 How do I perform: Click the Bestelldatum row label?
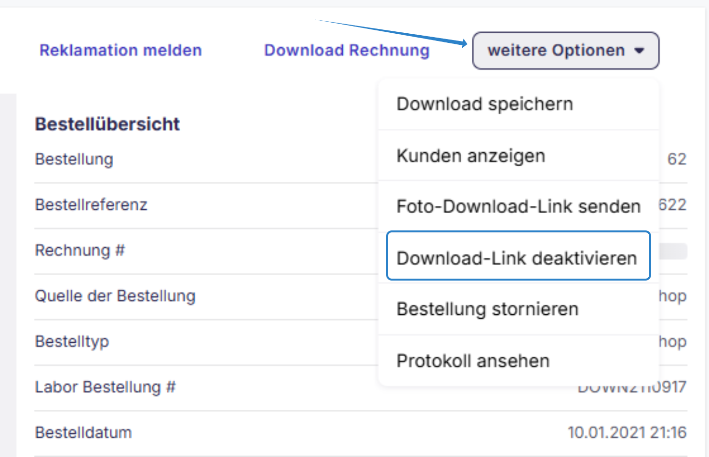tap(83, 432)
